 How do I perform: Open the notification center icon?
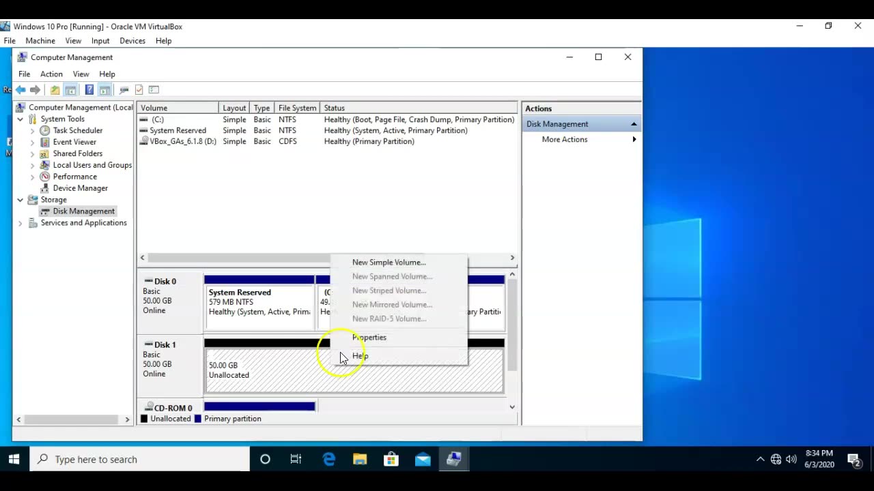[x=853, y=459]
